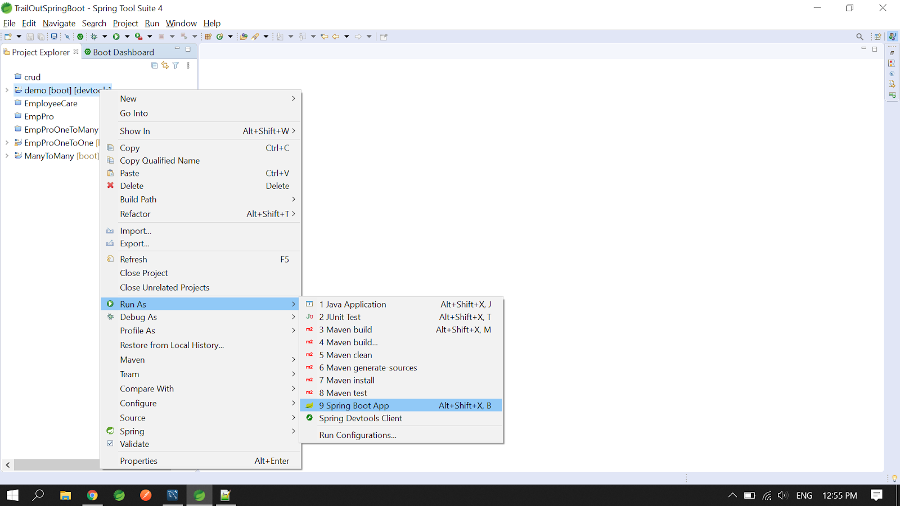Open the File menu
This screenshot has width=900, height=506.
point(10,23)
